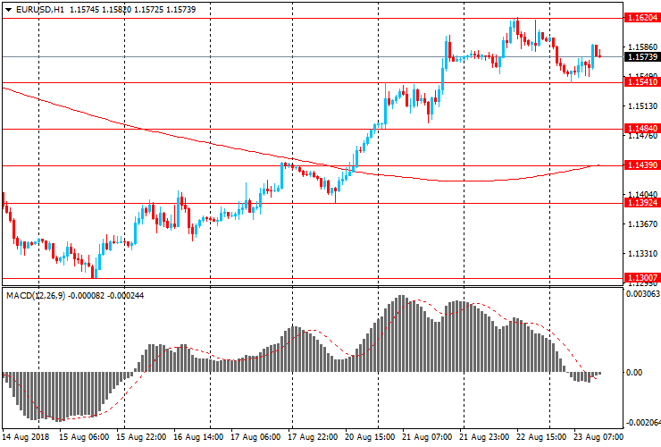Click the 0.003063 MACD scale value
Viewport: 661px width, 447px height.
[x=643, y=294]
